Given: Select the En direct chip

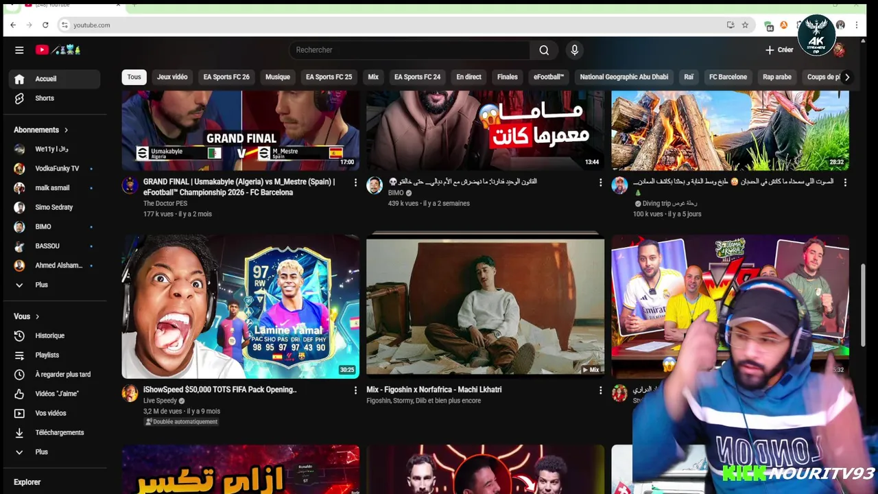Looking at the screenshot, I should point(468,77).
